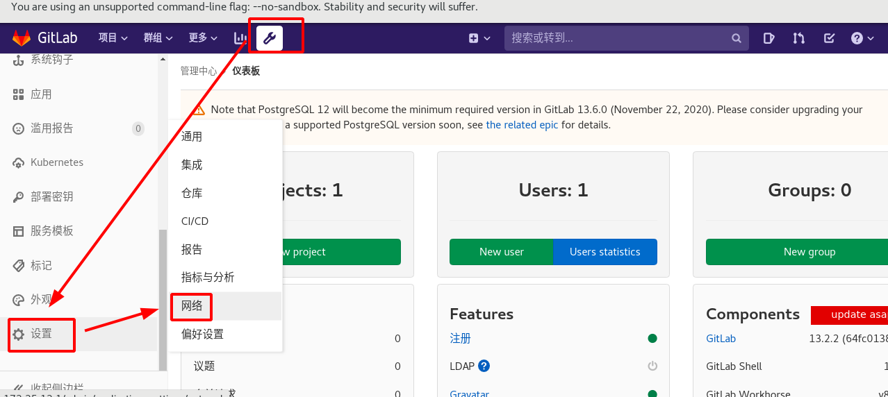Image resolution: width=888 pixels, height=397 pixels.
Task: Select 偏好设置 in settings flyout
Action: tap(226, 335)
